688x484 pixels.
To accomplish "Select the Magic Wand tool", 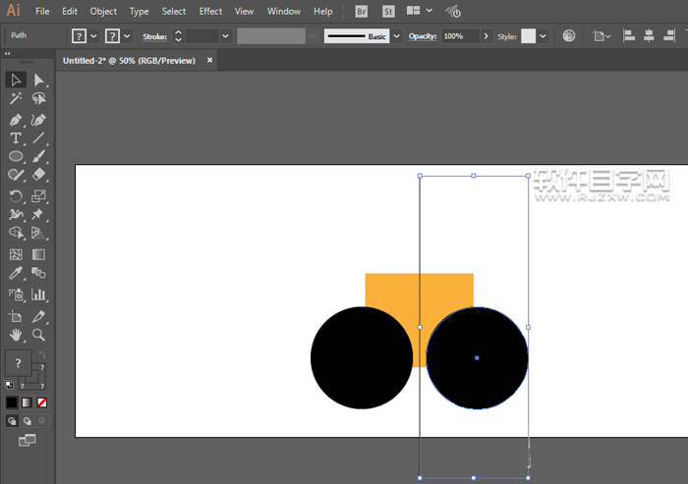I will click(16, 99).
